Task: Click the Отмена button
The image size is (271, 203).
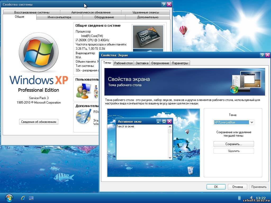Action: (237, 187)
